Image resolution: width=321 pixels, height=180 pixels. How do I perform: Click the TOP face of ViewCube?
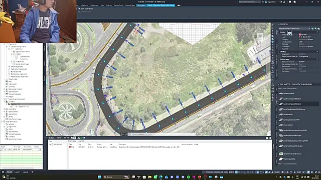coord(260,36)
